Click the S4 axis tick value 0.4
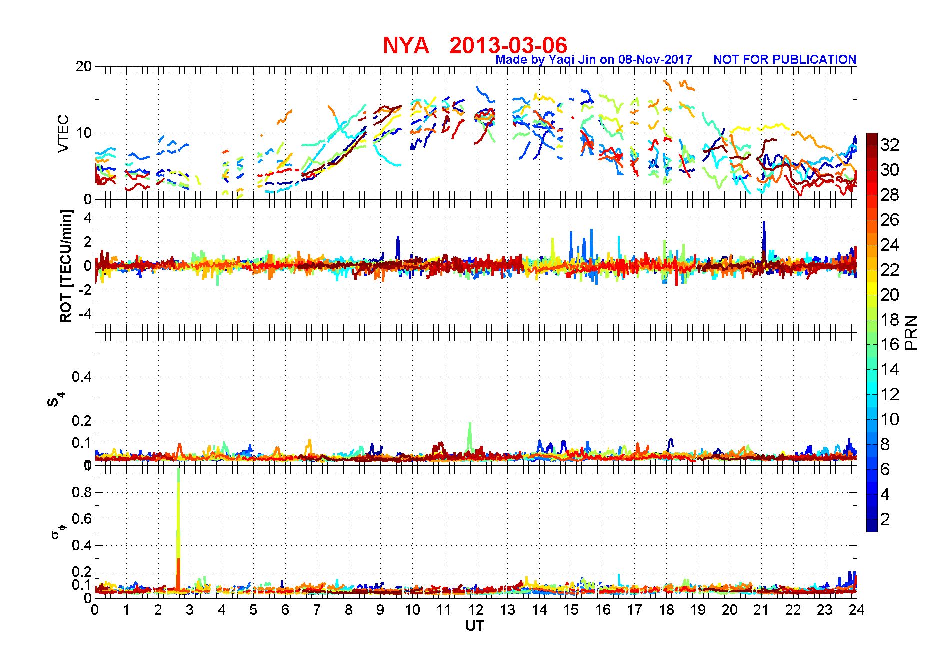This screenshot has width=952, height=665. coord(82,377)
